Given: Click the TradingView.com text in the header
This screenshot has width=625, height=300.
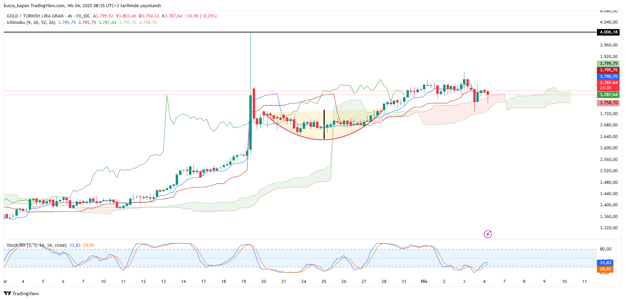Looking at the screenshot, I should [48, 5].
